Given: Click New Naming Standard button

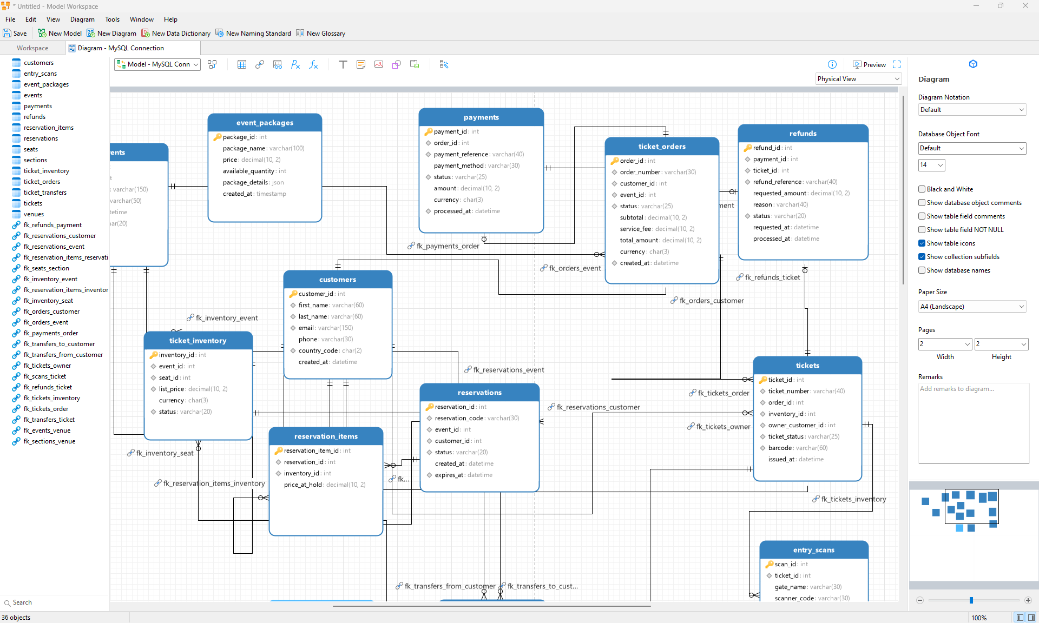Looking at the screenshot, I should point(253,34).
